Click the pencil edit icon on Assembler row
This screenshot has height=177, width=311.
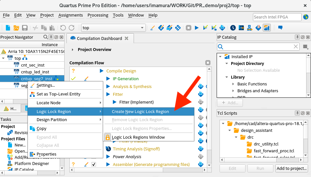click(86, 164)
